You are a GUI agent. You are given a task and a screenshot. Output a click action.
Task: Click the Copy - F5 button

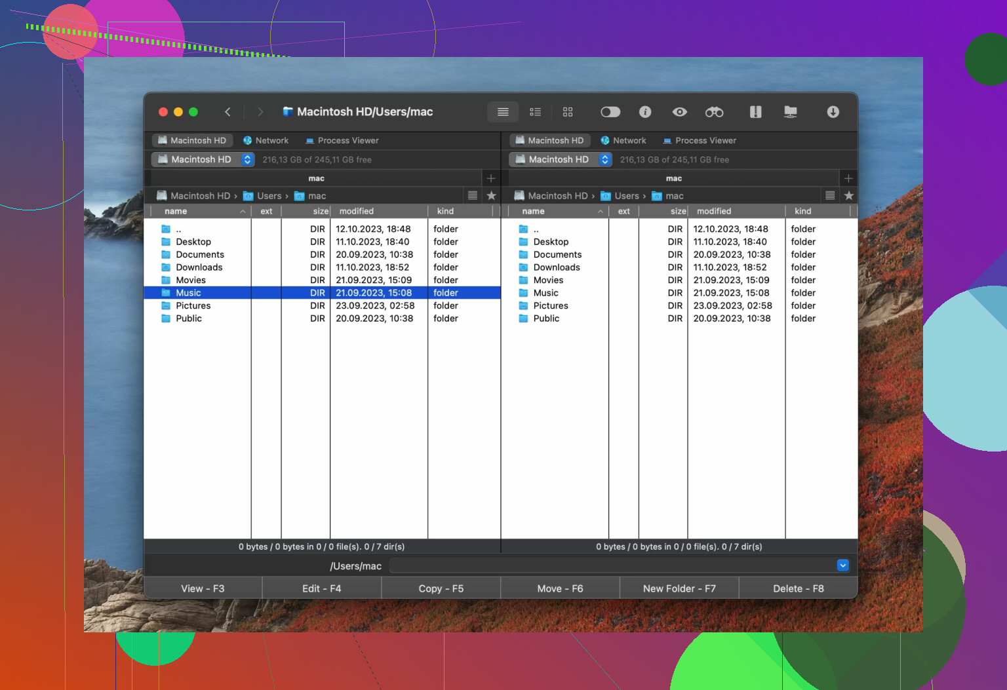tap(441, 588)
